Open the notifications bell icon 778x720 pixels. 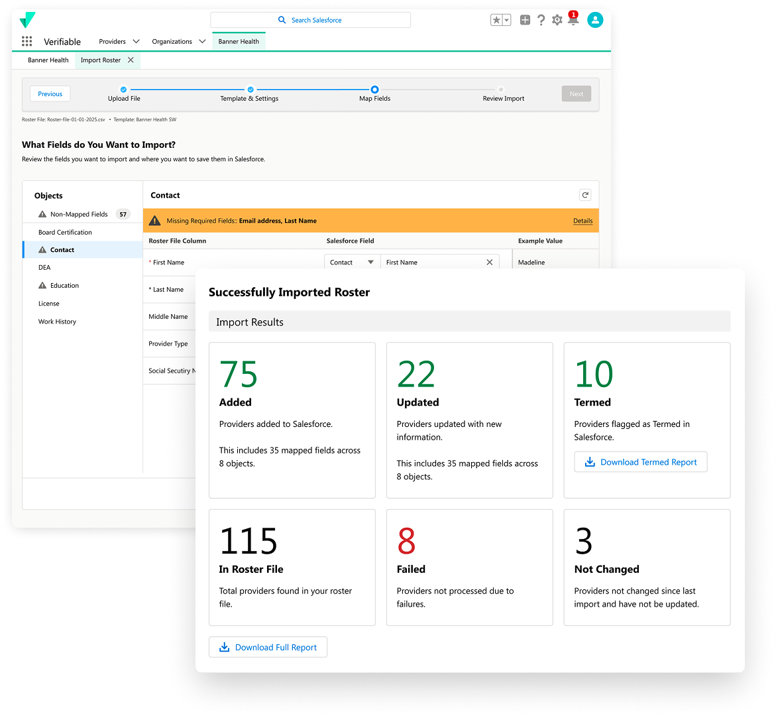tap(573, 19)
